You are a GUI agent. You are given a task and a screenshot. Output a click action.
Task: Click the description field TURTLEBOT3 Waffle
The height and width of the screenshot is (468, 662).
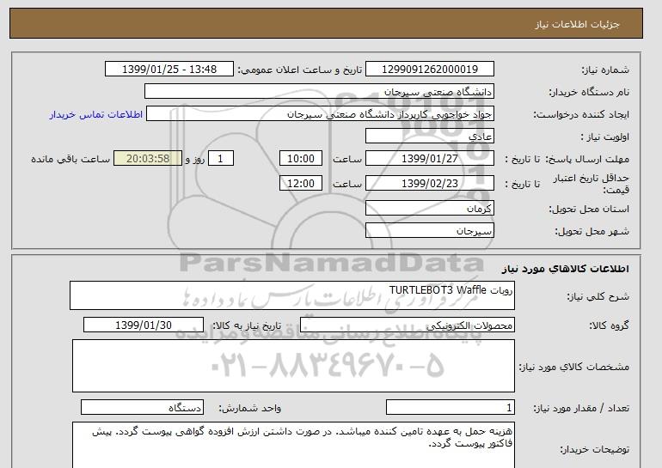[292, 295]
